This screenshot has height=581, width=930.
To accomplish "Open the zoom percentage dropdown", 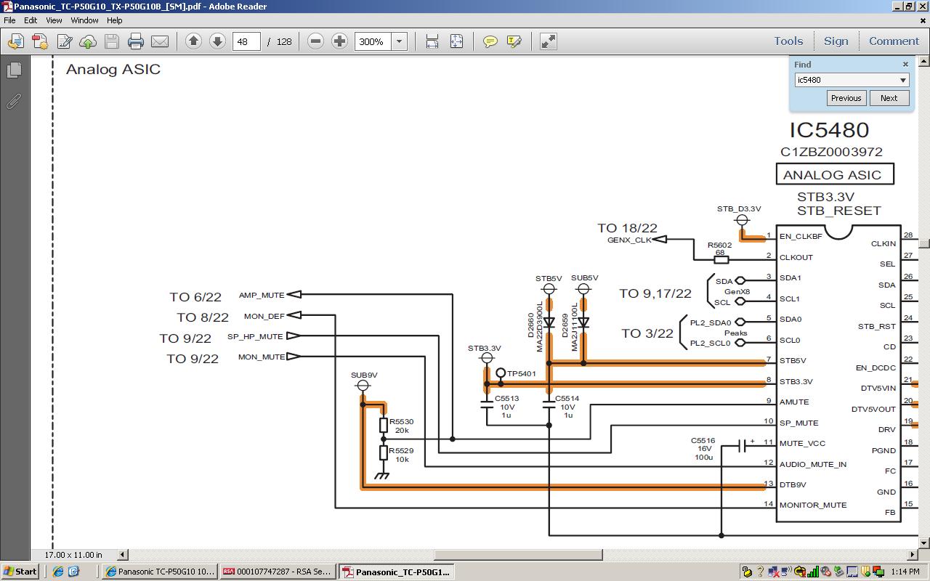I will tap(399, 41).
